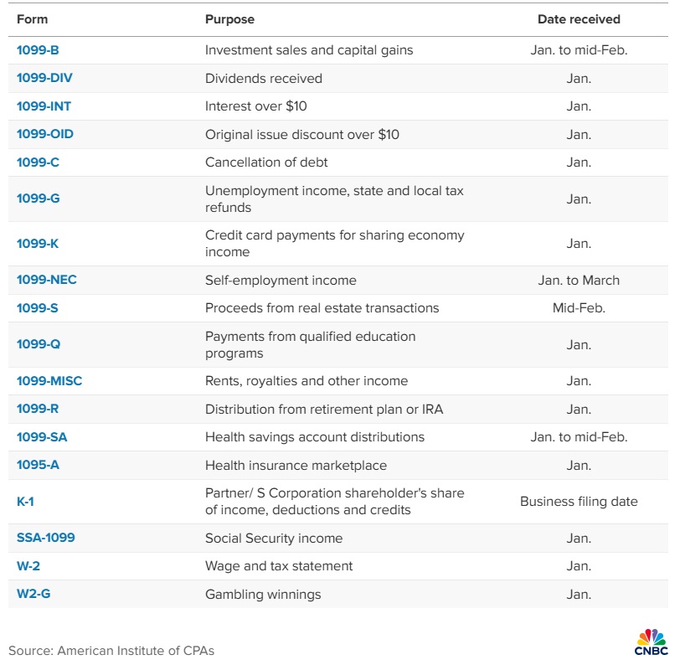680x665 pixels.
Task: Open the 1099-K form link
Action: 37,244
